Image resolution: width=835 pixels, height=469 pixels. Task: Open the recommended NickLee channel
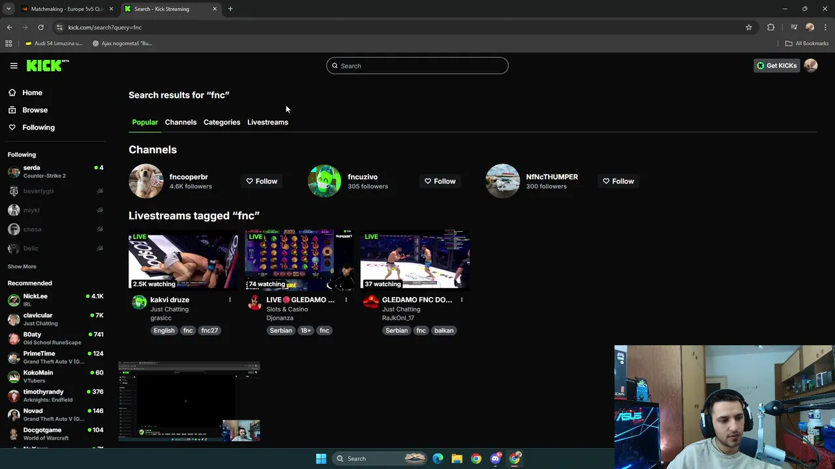(55, 300)
